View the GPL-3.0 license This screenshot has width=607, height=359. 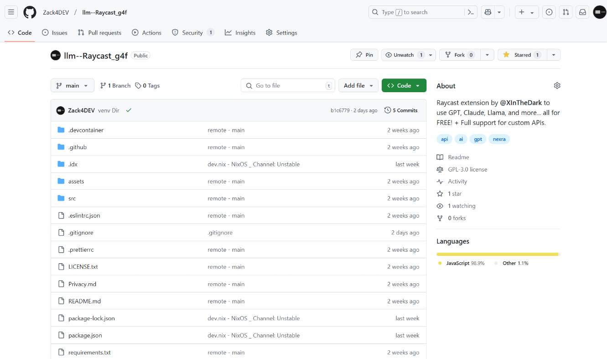(462, 169)
